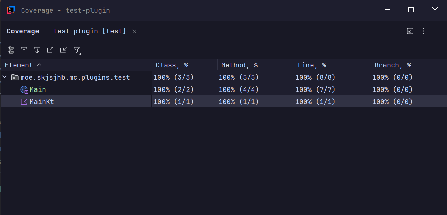Sort by the Element column header
Viewport: 447px width, 215px height.
19,65
